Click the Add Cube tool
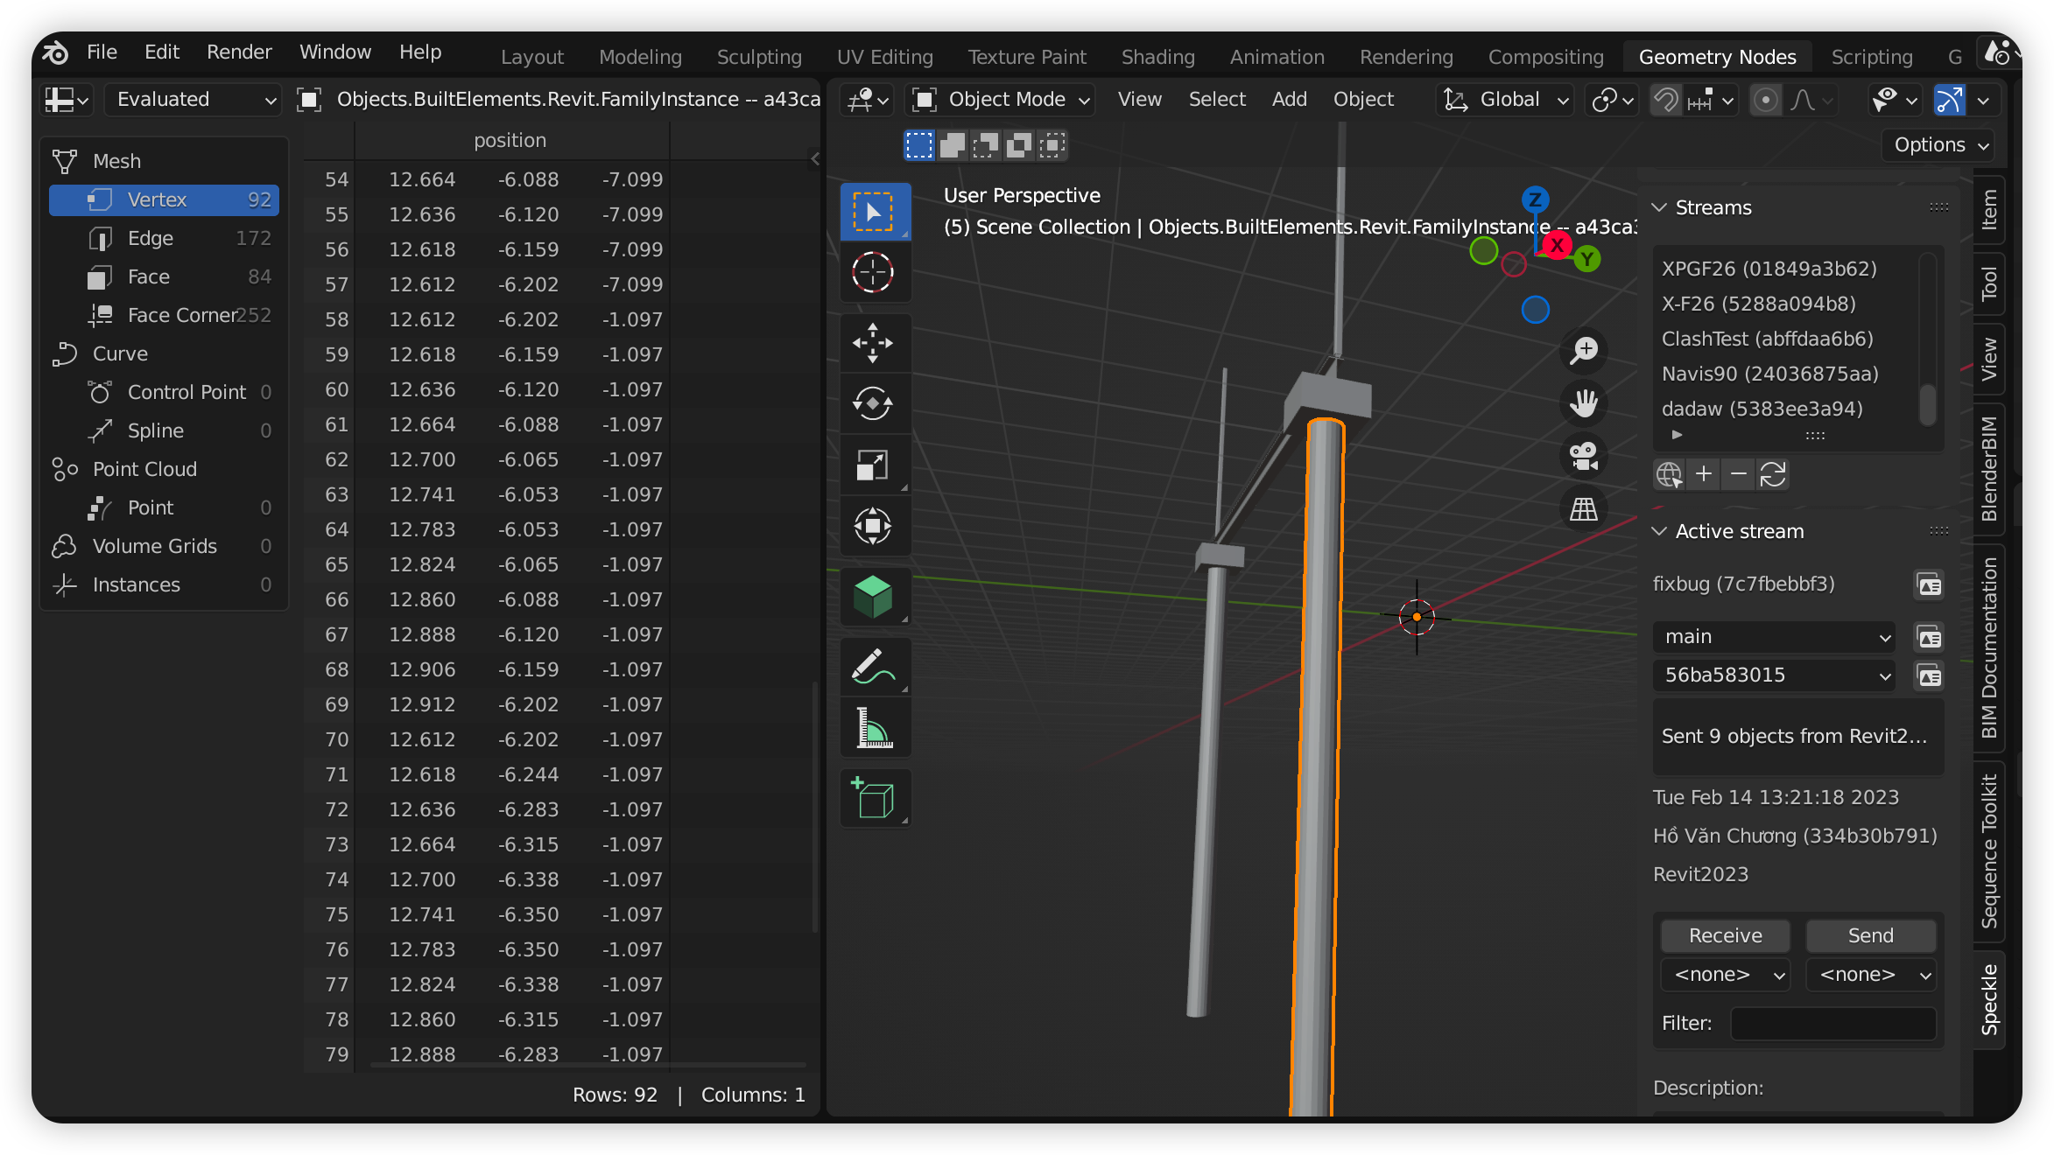Image resolution: width=2054 pixels, height=1155 pixels. (873, 798)
